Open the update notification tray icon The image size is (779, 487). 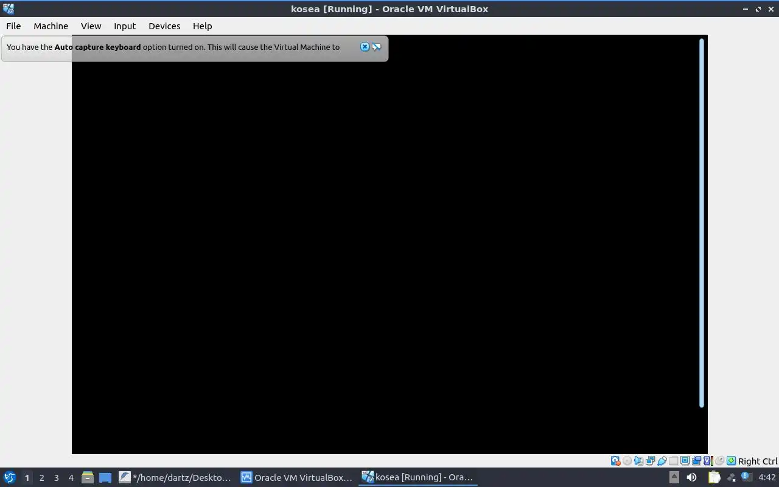tap(747, 477)
